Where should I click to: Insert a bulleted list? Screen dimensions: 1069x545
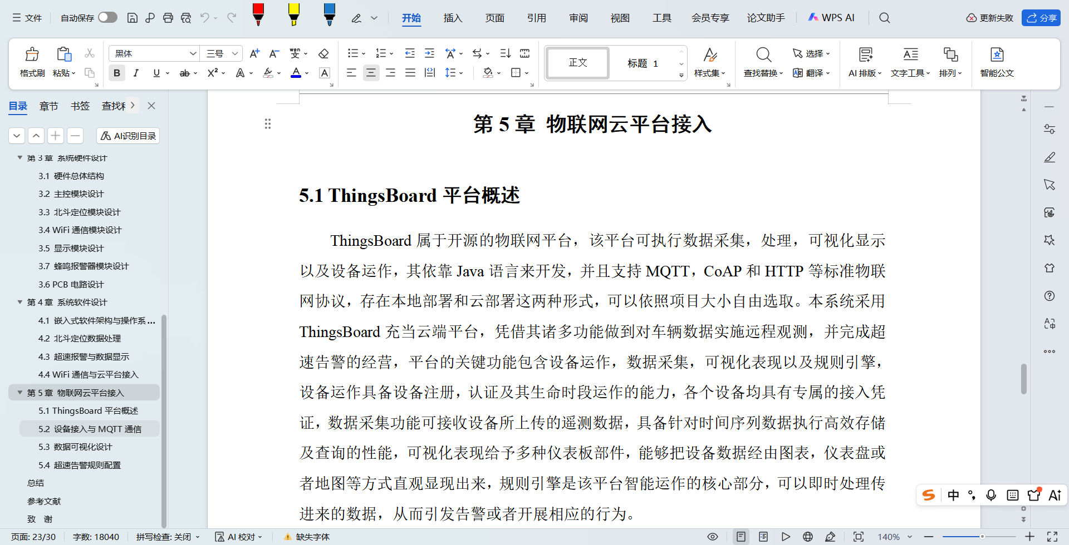pyautogui.click(x=352, y=53)
